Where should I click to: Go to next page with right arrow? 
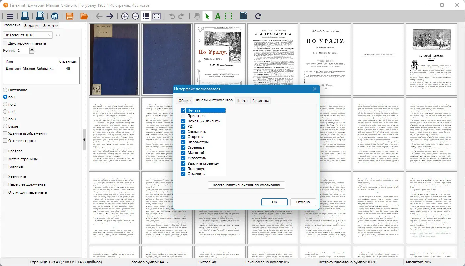[x=110, y=16]
